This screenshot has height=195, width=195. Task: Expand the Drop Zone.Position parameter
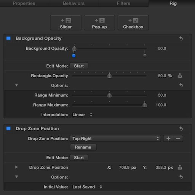[16, 167]
